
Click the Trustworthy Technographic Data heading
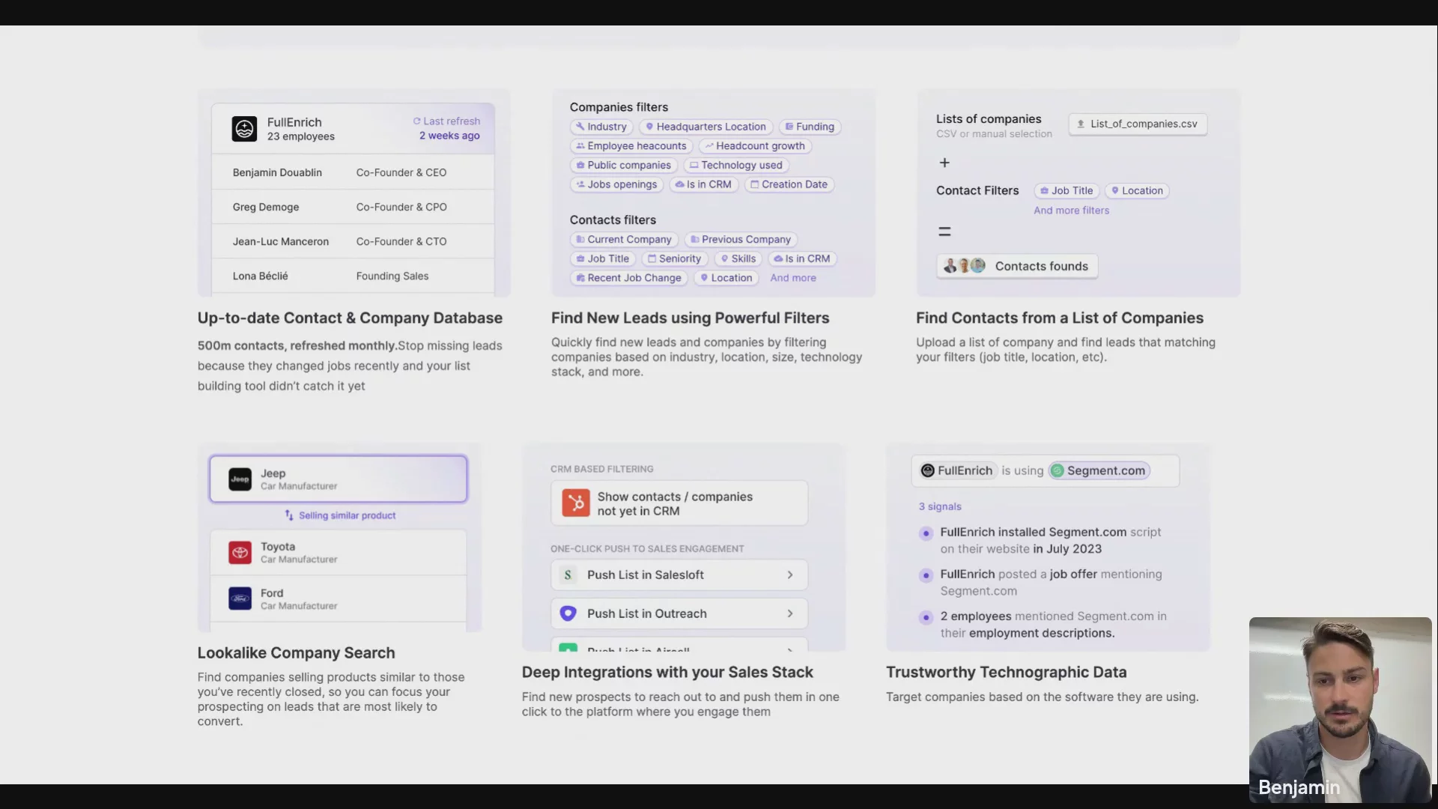pyautogui.click(x=1006, y=673)
